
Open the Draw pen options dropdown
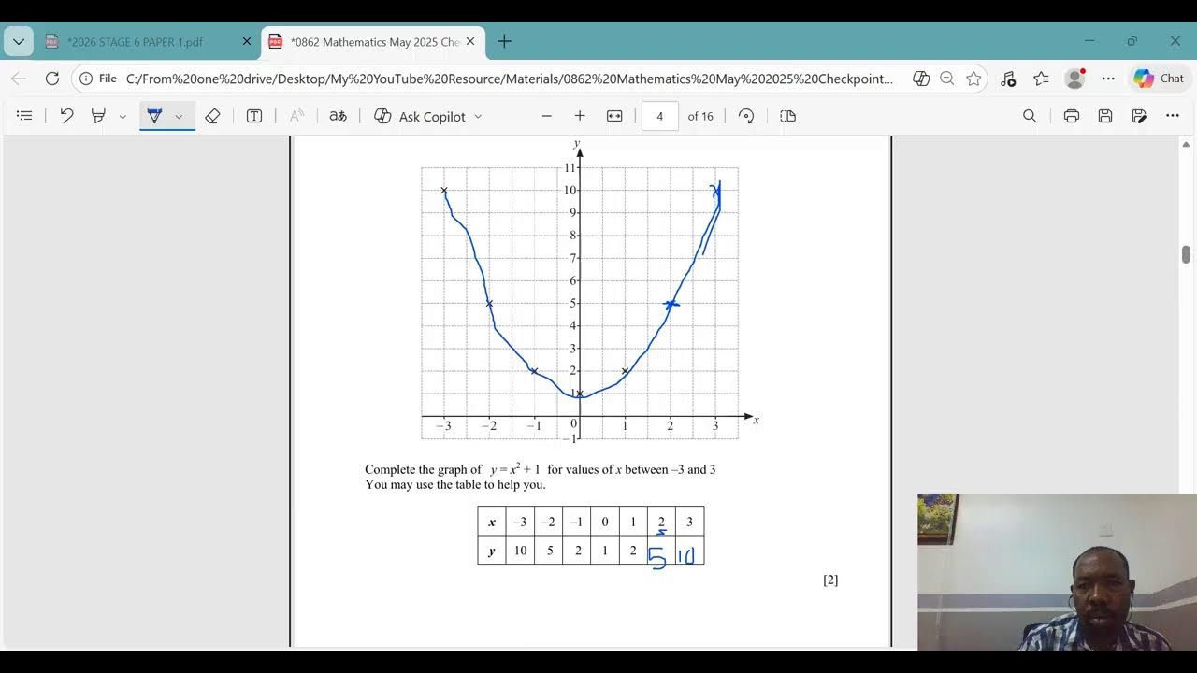click(179, 117)
